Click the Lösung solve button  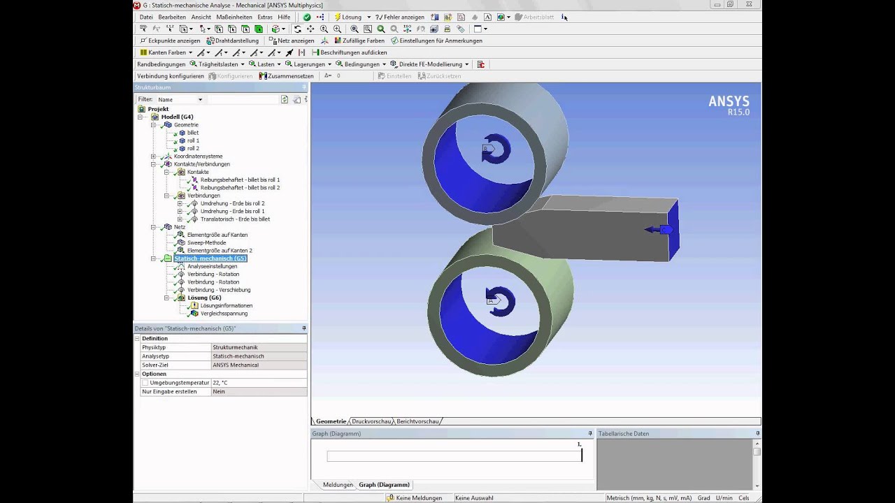pyautogui.click(x=348, y=17)
